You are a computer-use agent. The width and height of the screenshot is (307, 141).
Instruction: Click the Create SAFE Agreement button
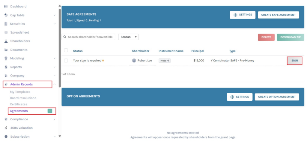tap(278, 15)
